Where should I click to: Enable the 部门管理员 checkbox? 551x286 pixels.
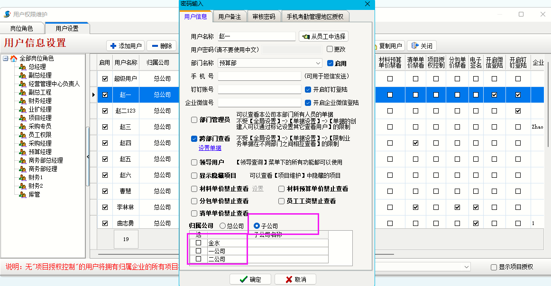pos(194,120)
